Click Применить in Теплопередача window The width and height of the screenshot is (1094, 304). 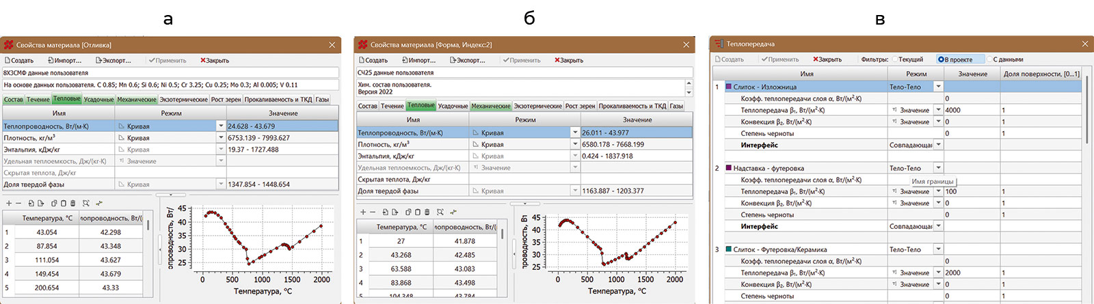[x=780, y=59]
